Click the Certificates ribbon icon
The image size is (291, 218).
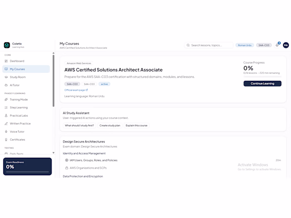[6, 140]
